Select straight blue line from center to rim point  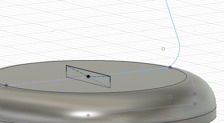[x=128, y=72]
